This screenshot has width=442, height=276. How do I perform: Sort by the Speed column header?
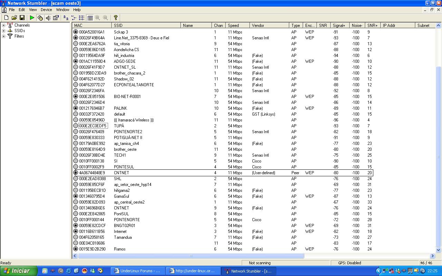point(238,26)
